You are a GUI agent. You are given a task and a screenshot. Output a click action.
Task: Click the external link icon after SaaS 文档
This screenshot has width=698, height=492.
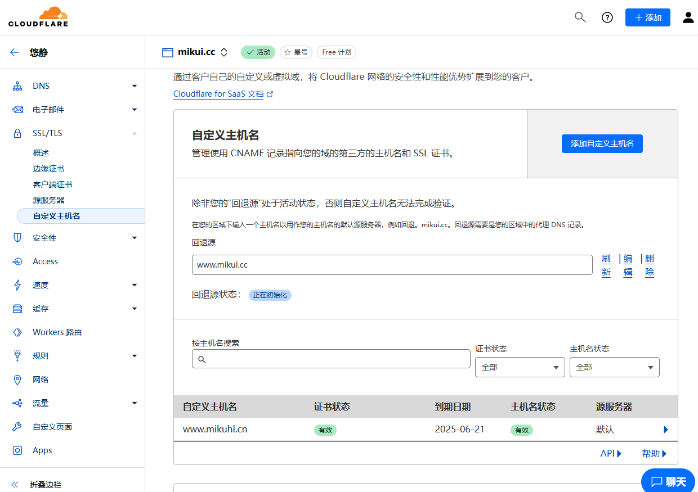point(270,94)
